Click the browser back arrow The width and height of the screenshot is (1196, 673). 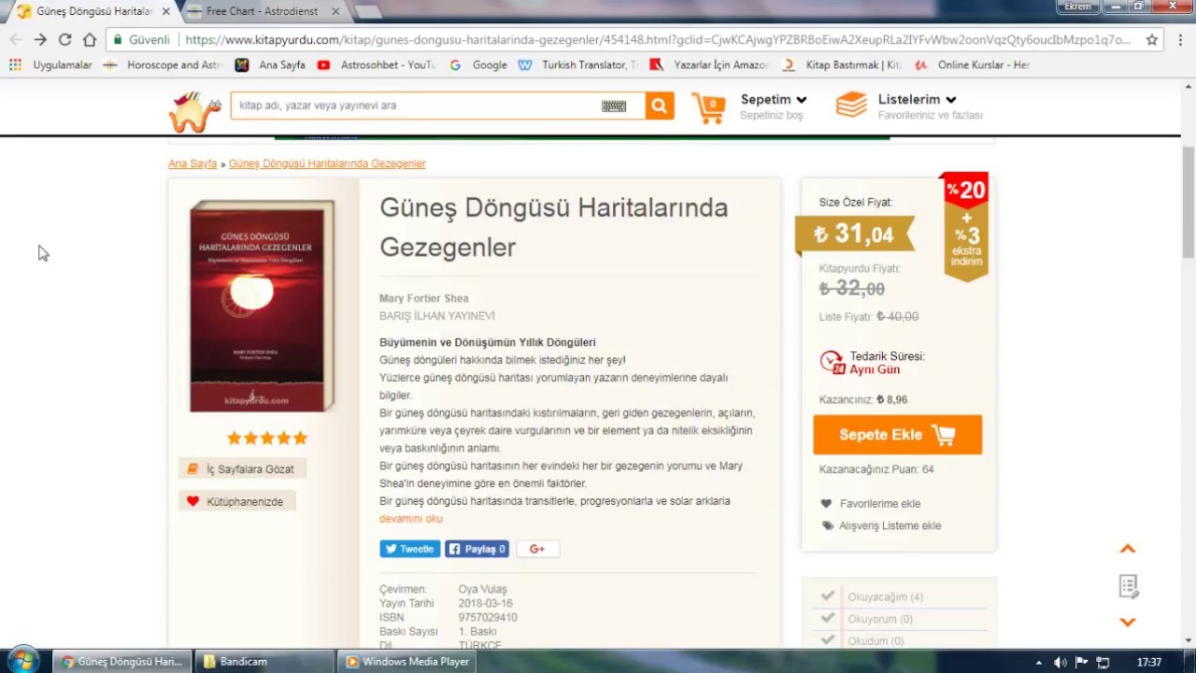[x=16, y=39]
